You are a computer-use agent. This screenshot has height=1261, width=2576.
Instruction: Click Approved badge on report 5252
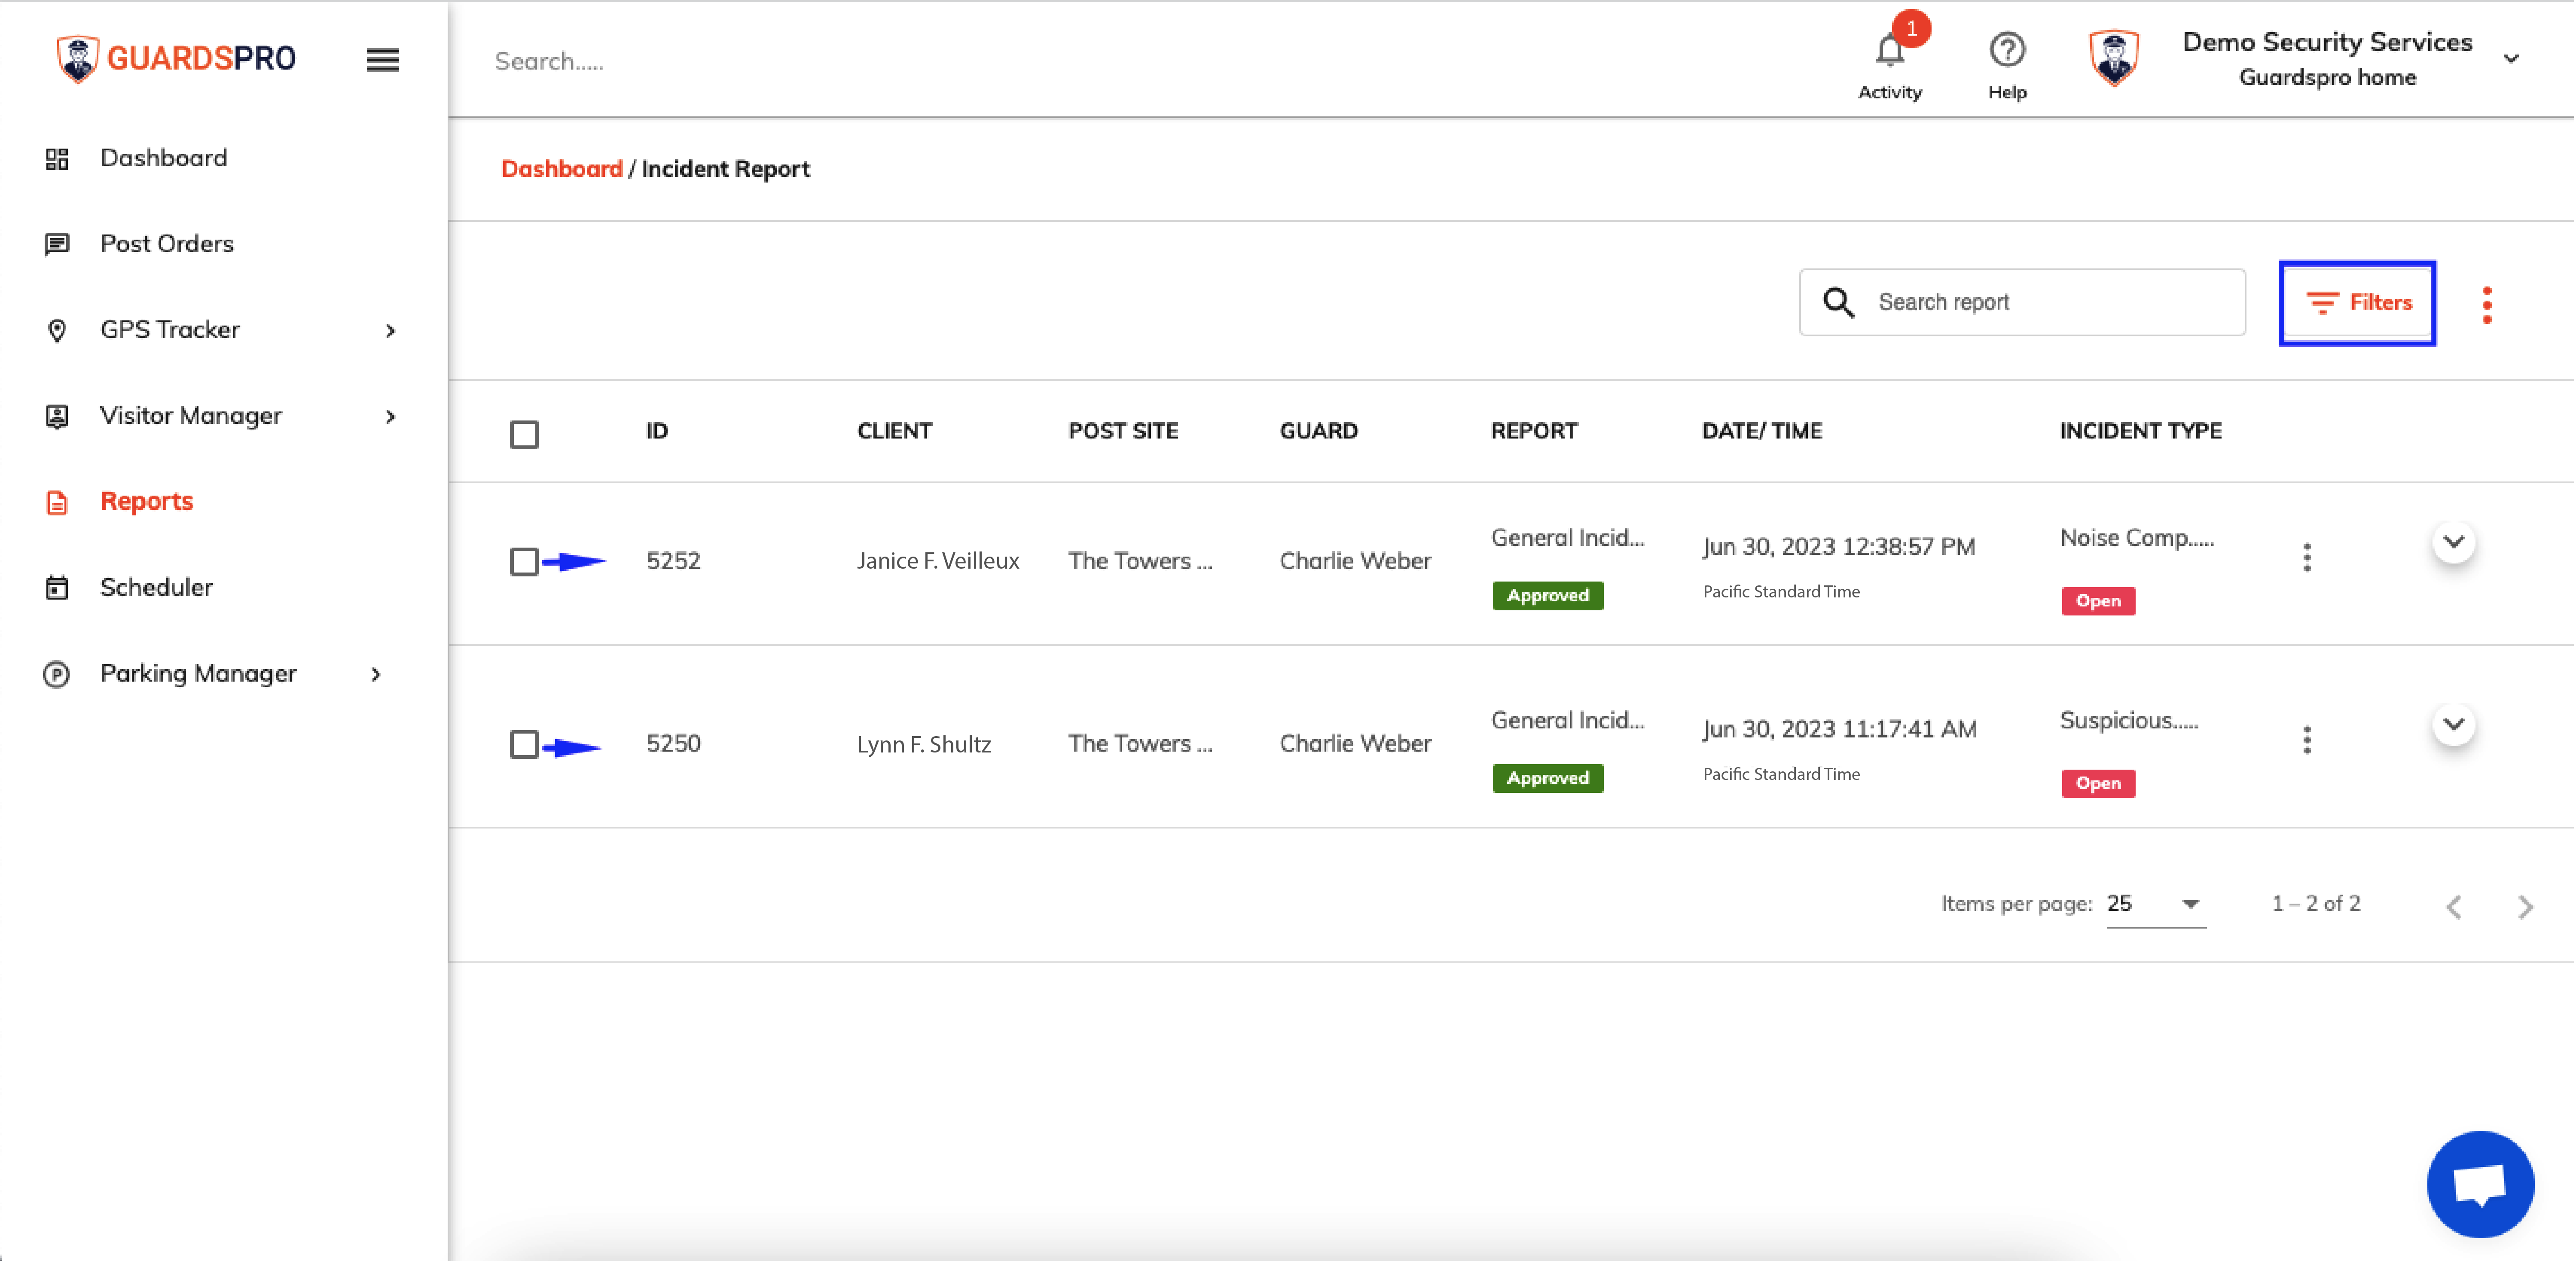(x=1547, y=596)
